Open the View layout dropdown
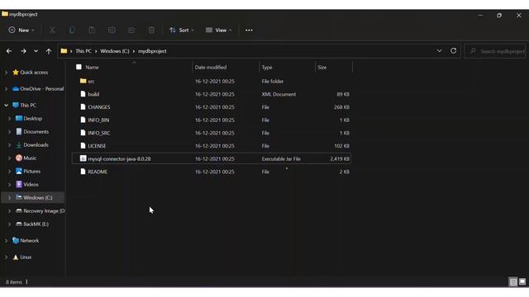529x297 pixels. [218, 31]
